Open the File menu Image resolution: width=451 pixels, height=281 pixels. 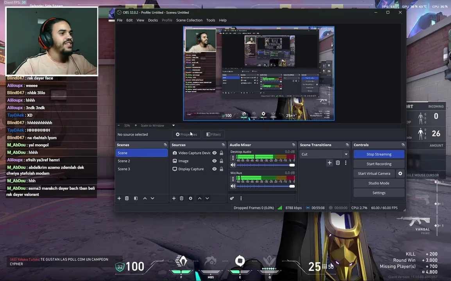click(120, 20)
